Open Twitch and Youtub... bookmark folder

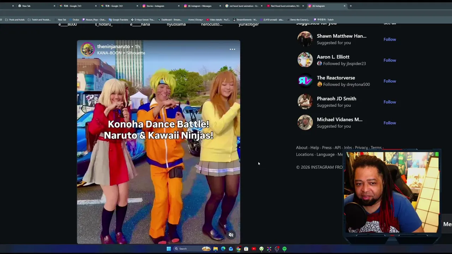(39, 20)
